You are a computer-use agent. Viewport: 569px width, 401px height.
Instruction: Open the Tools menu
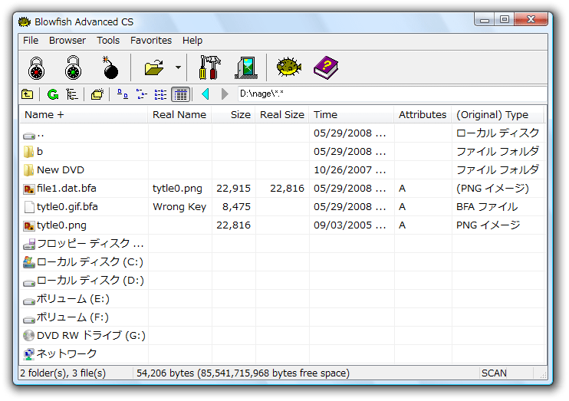pos(108,41)
